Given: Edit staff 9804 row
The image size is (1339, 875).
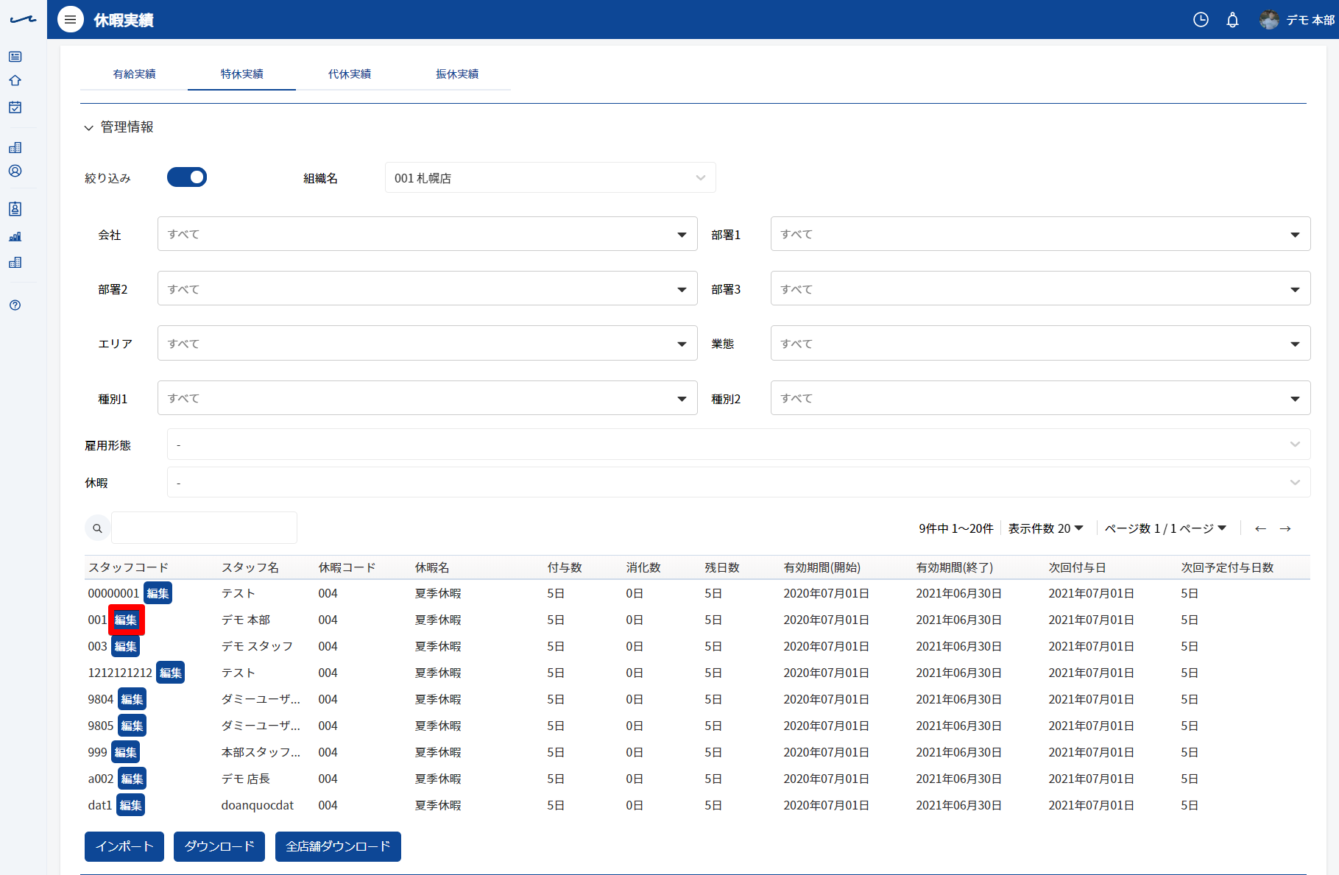Looking at the screenshot, I should [x=132, y=699].
